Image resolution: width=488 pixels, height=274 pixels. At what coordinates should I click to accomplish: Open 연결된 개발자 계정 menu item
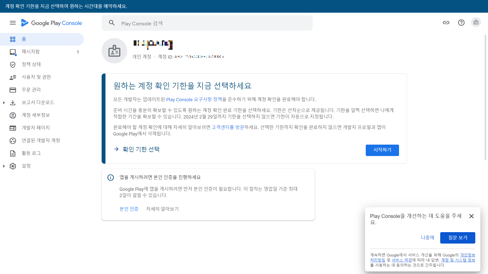coord(42,141)
